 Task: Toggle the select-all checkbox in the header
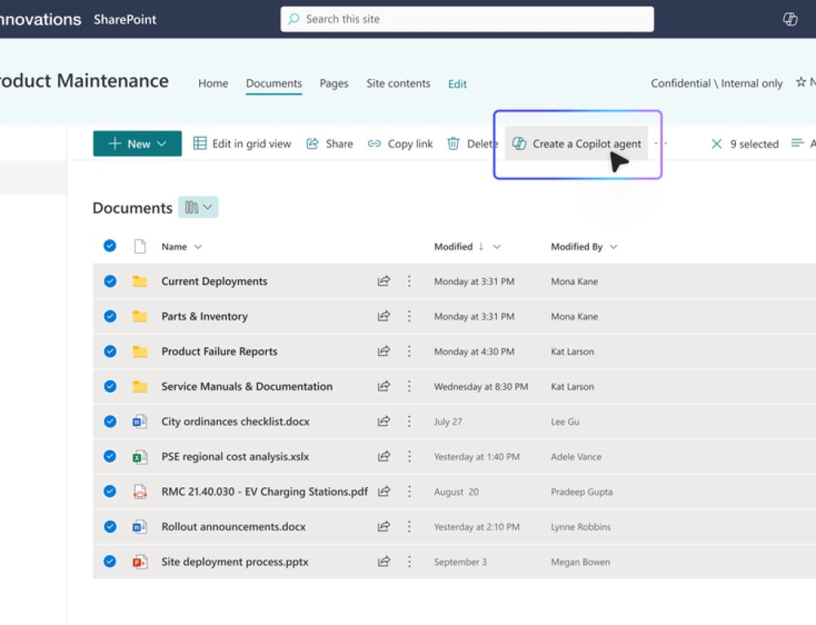(x=109, y=246)
